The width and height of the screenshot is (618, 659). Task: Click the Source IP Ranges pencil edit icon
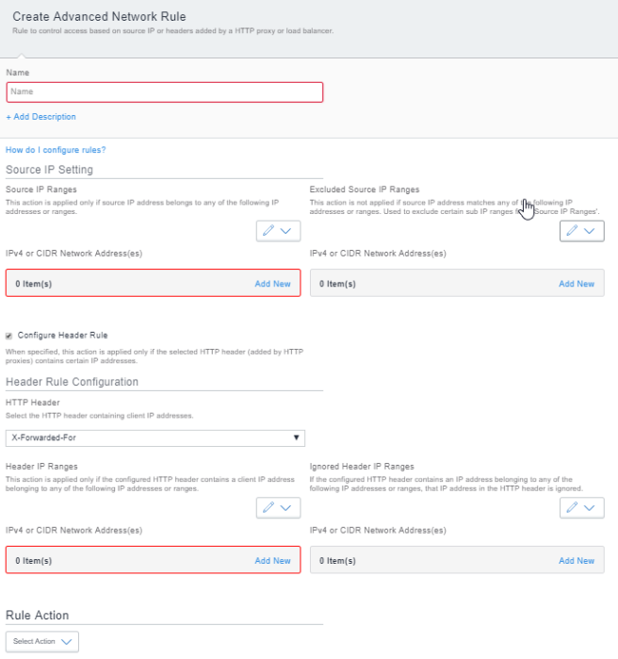(x=268, y=231)
